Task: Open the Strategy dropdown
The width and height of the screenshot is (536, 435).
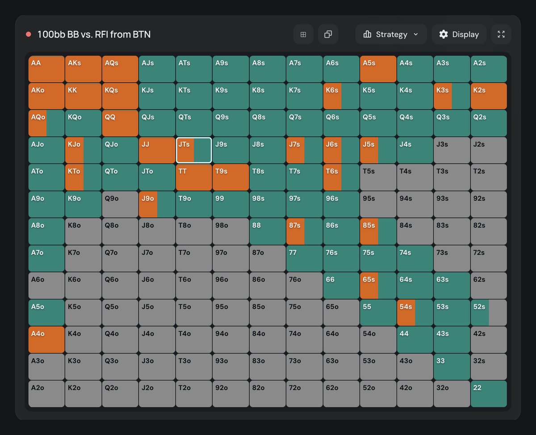Action: click(391, 34)
